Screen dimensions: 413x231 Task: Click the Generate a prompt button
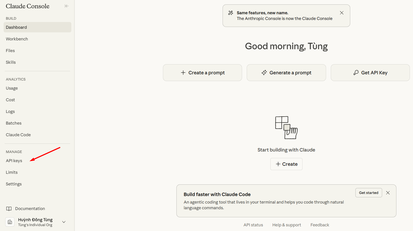tap(286, 73)
